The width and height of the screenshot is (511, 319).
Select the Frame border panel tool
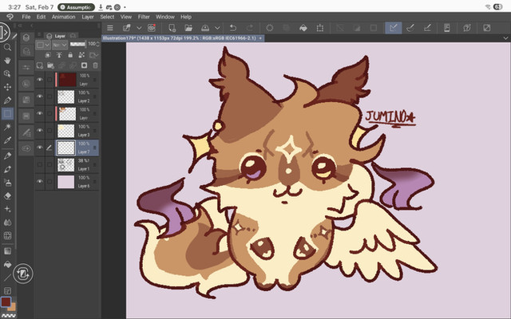click(7, 290)
